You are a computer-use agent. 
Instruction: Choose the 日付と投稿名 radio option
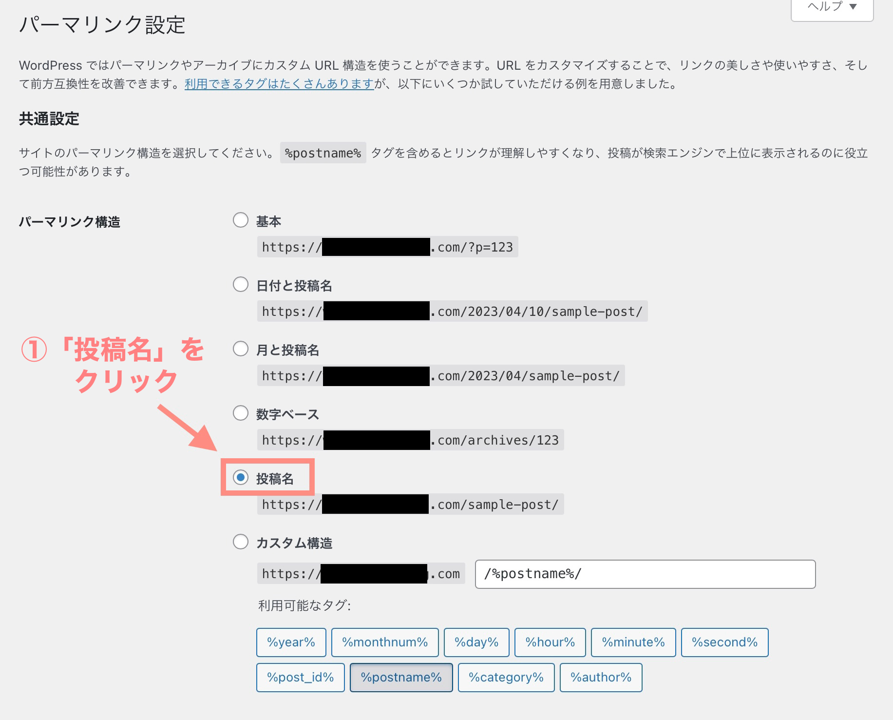point(241,285)
